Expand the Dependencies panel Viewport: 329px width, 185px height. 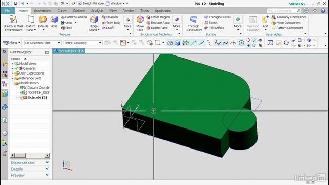30,162
